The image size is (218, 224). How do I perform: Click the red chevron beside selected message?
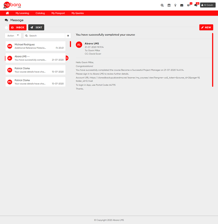point(67,58)
